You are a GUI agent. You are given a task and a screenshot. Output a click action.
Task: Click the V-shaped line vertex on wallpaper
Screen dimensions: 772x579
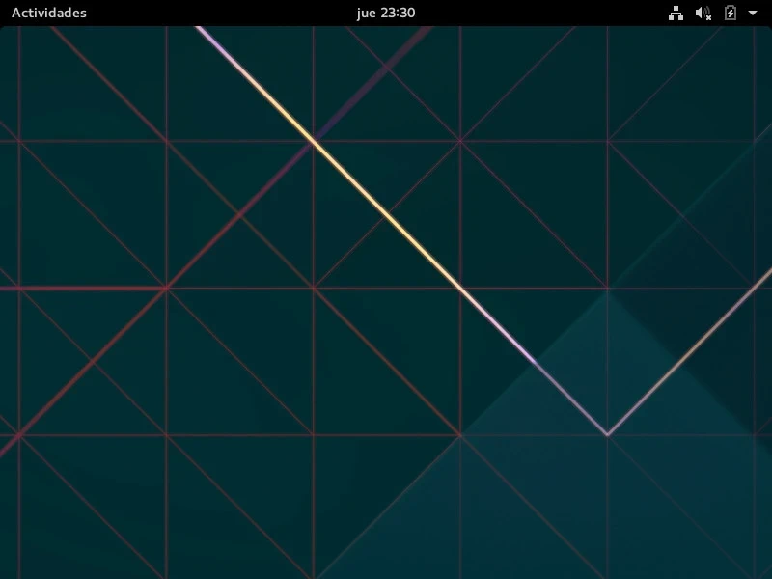point(607,434)
